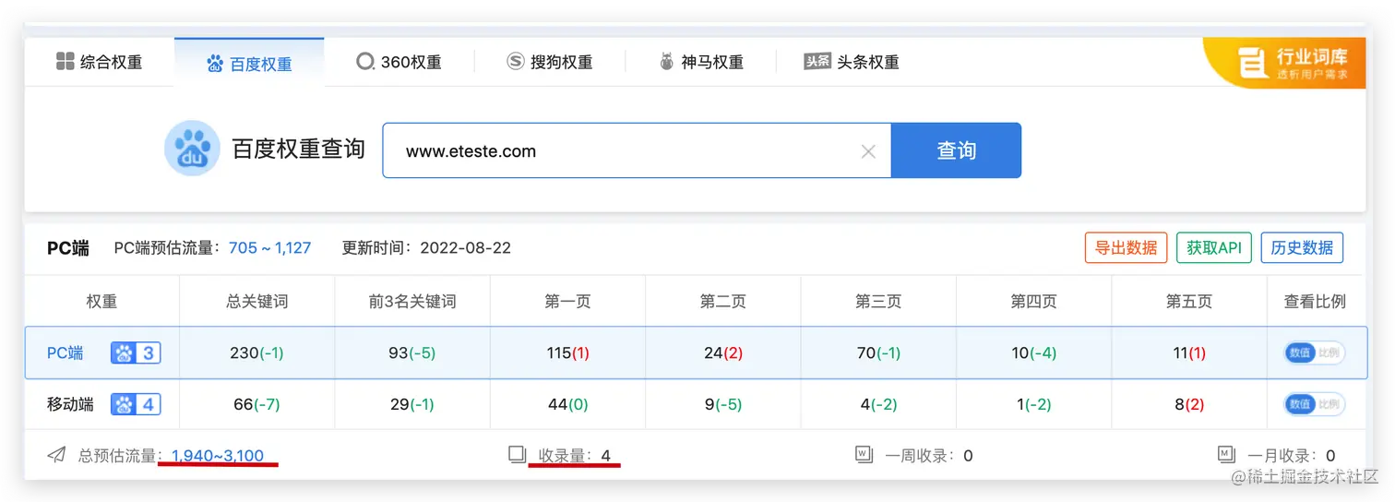Click the 一周收录 W icon
This screenshot has width=1395, height=502.
point(864,454)
